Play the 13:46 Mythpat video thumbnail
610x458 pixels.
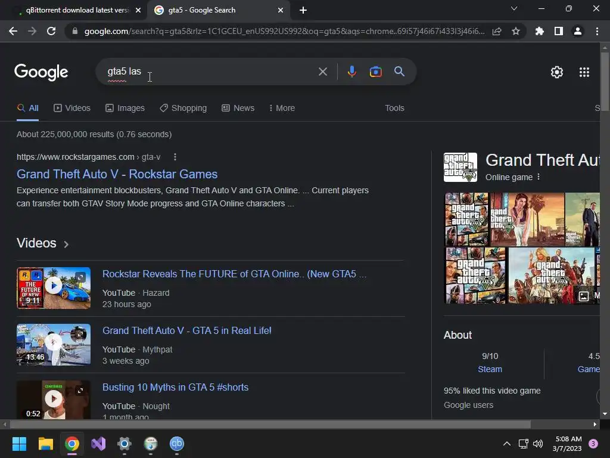point(54,345)
